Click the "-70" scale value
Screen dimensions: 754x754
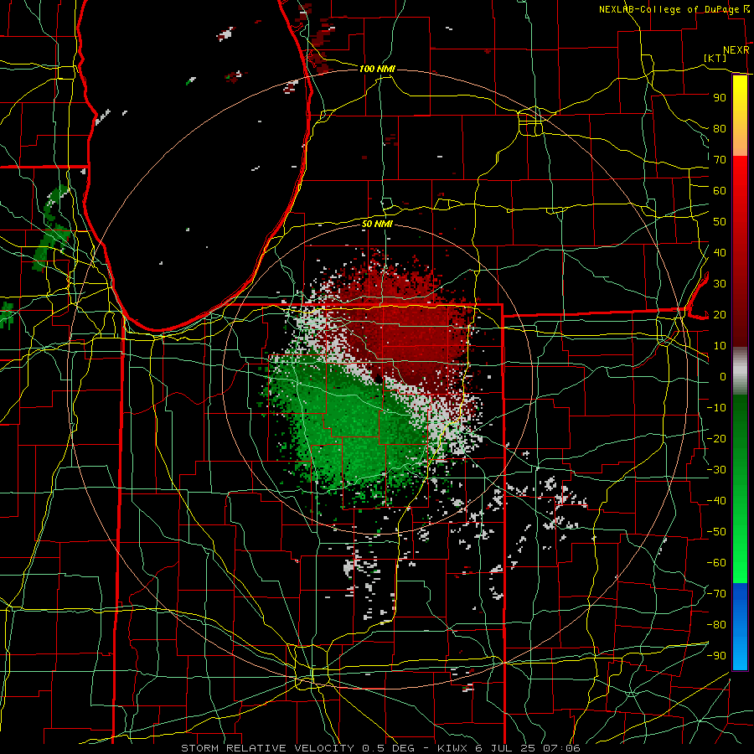(716, 594)
